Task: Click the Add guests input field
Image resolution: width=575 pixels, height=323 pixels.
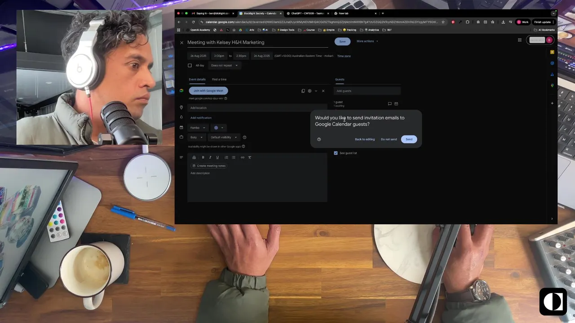Action: tap(367, 91)
